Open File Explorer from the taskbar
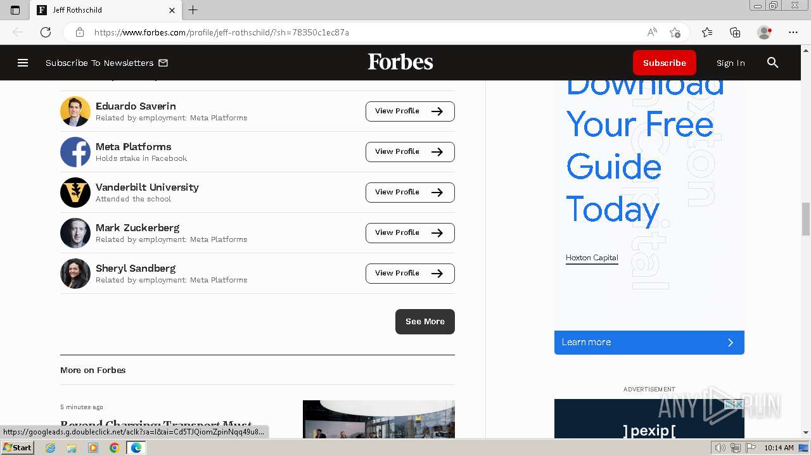 72,448
